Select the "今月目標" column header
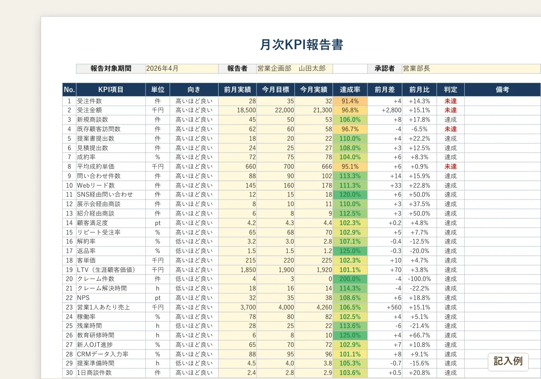Image resolution: width=541 pixels, height=379 pixels. (275, 89)
